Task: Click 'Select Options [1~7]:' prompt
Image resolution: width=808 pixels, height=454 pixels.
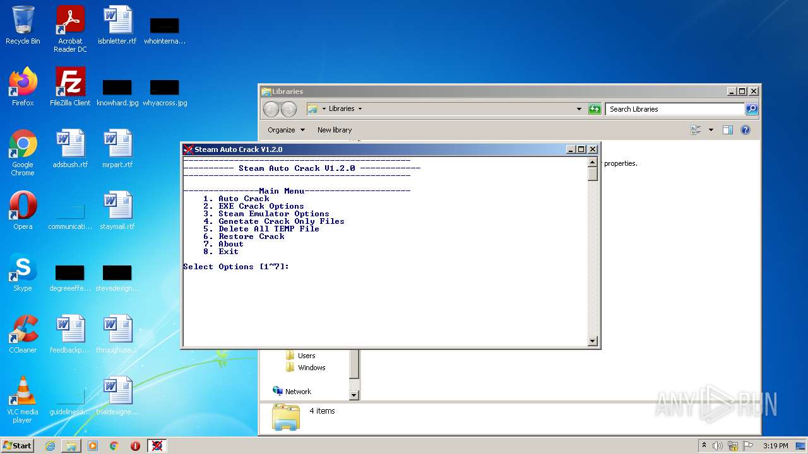Action: pos(236,267)
